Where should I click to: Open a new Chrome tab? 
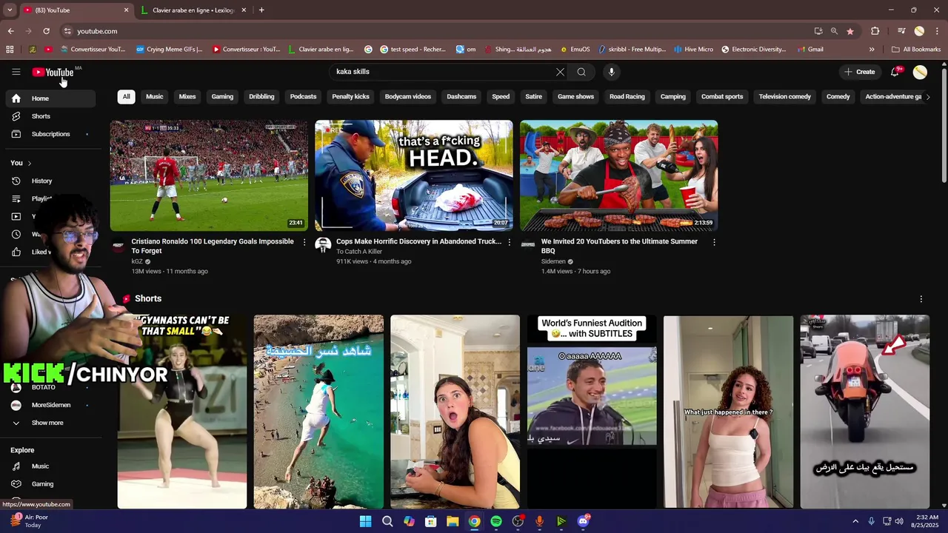(x=261, y=10)
